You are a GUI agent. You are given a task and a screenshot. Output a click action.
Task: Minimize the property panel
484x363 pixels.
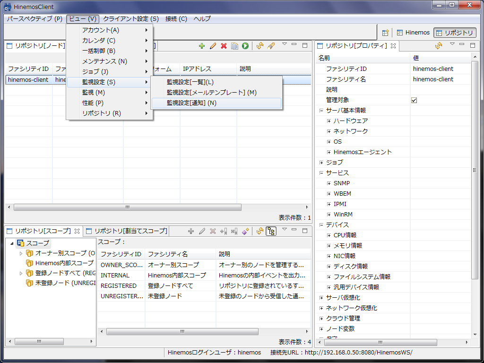[462, 44]
